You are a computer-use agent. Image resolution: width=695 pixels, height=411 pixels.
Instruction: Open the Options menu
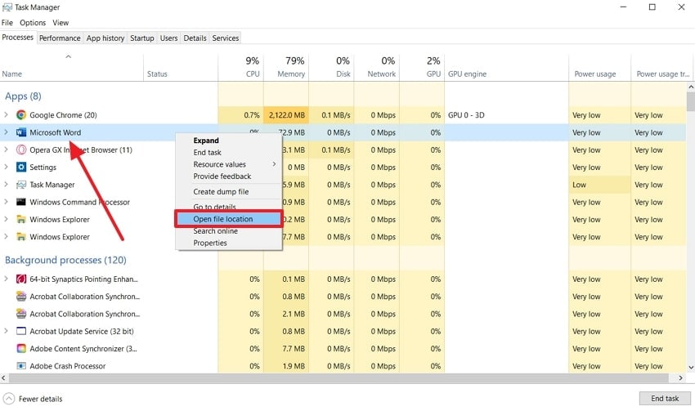click(33, 23)
